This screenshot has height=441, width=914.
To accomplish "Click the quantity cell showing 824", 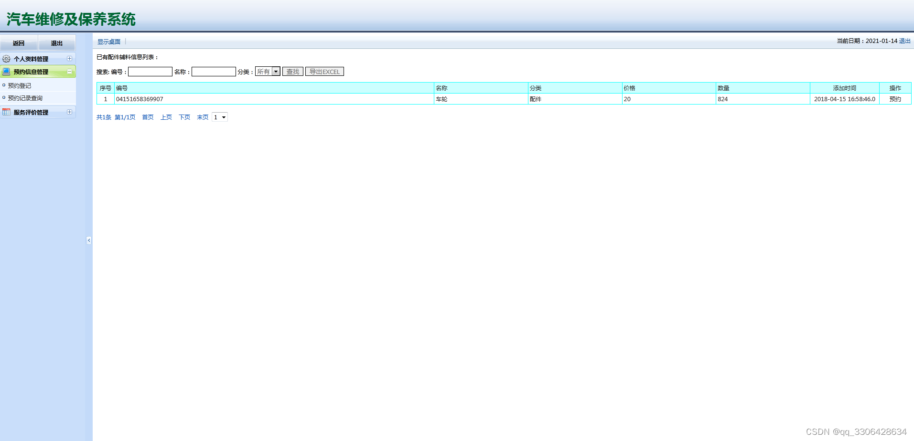I will [763, 99].
